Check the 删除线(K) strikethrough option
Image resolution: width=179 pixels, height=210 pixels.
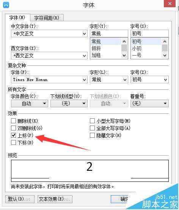pos(13,121)
